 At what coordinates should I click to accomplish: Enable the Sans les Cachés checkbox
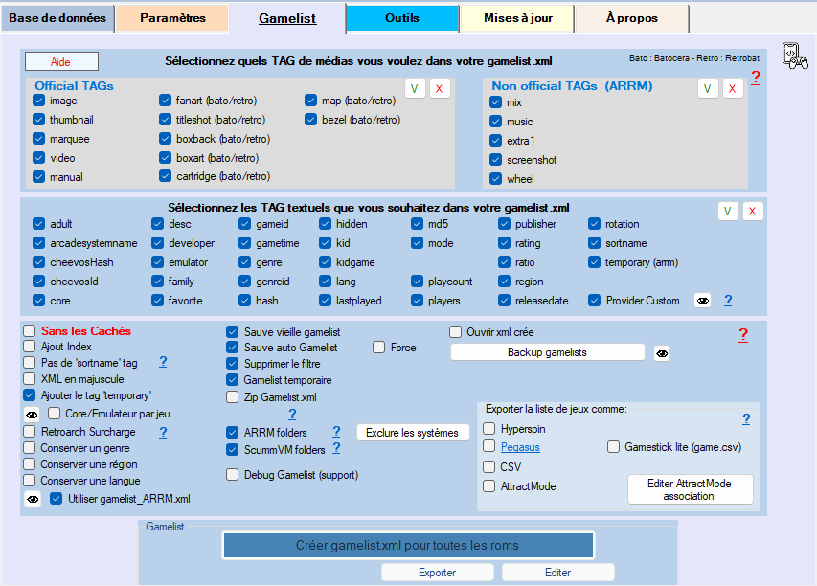click(x=30, y=330)
